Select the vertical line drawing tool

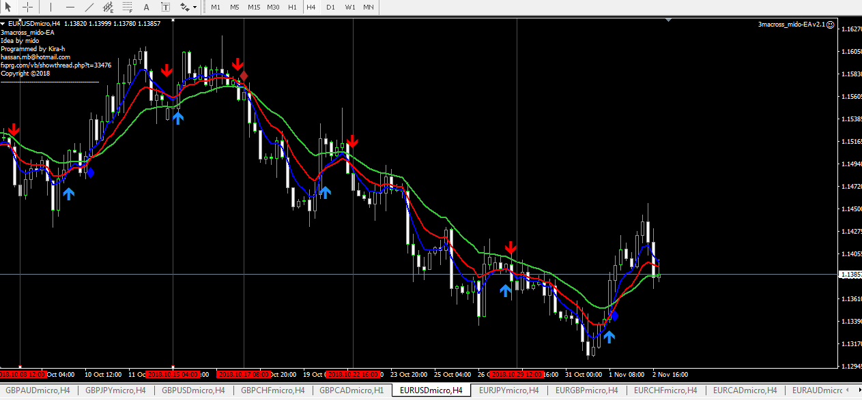click(51, 7)
